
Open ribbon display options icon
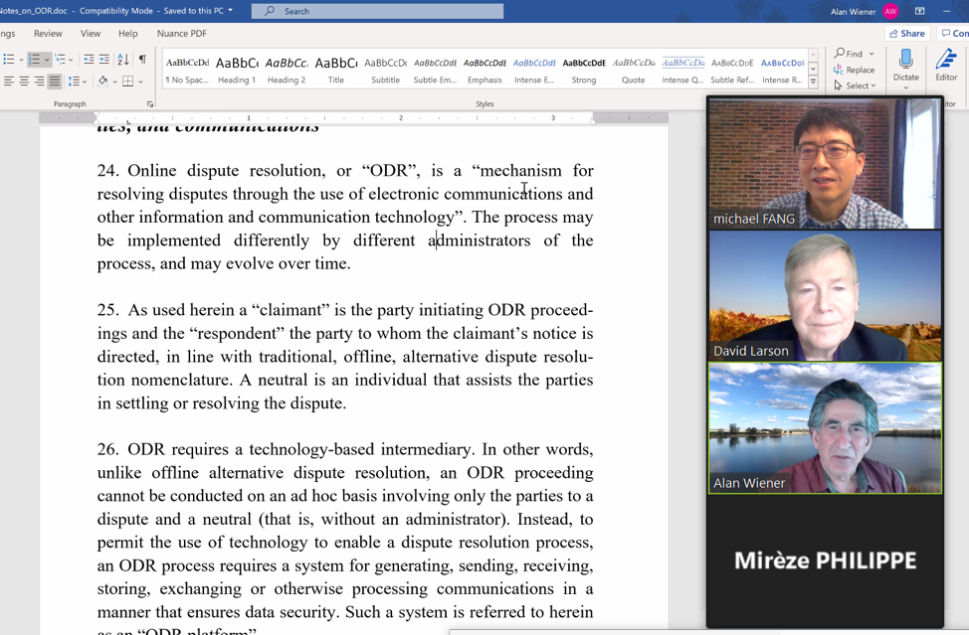click(x=919, y=11)
